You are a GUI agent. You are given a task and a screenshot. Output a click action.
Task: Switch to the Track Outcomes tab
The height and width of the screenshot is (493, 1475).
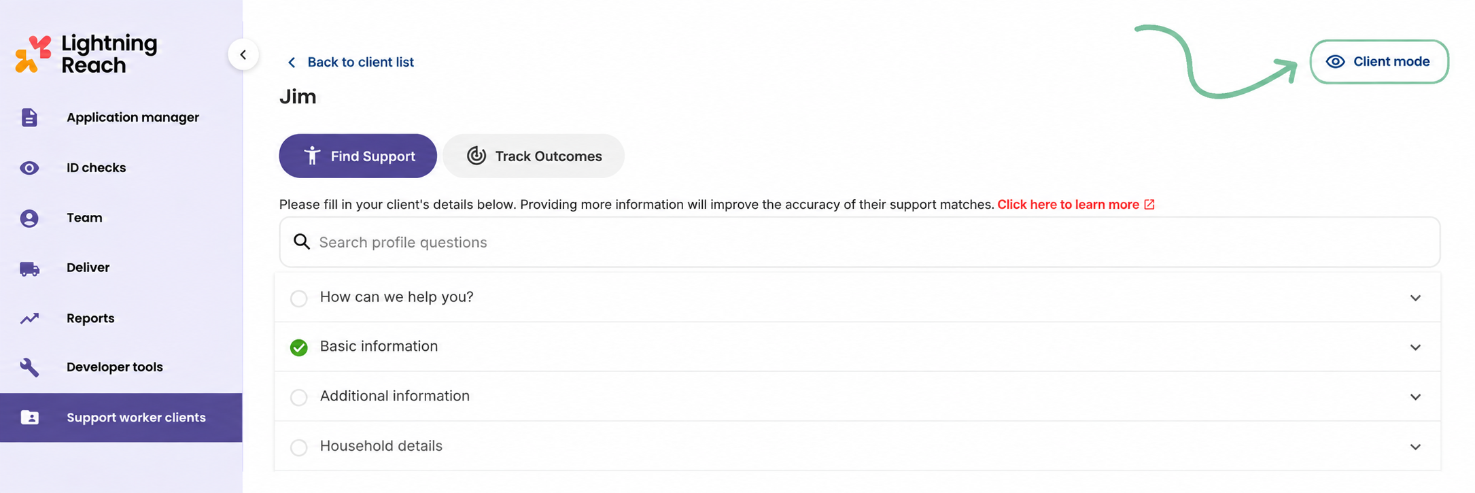coord(534,156)
